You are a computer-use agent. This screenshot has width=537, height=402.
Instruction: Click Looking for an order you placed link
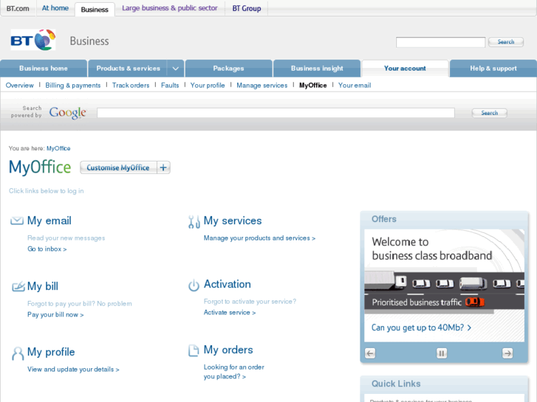click(x=234, y=372)
